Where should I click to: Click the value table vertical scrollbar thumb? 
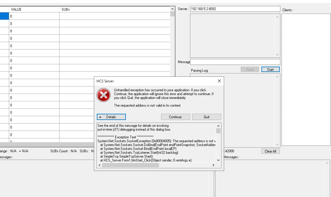pyautogui.click(x=172, y=14)
